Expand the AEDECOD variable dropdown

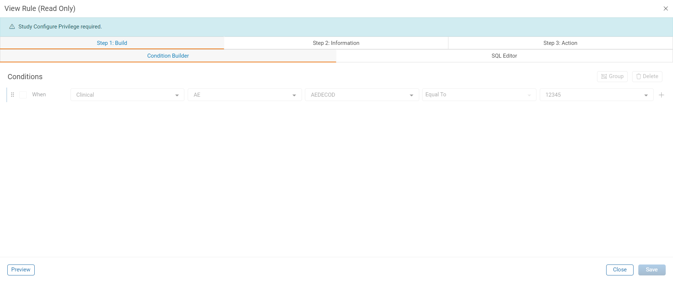(x=362, y=95)
